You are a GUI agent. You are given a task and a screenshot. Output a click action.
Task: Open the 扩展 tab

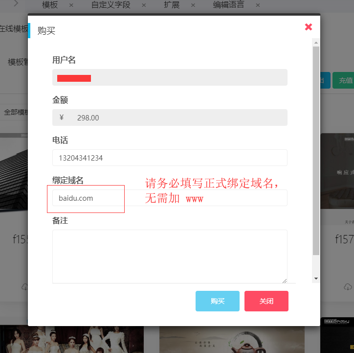pyautogui.click(x=172, y=5)
